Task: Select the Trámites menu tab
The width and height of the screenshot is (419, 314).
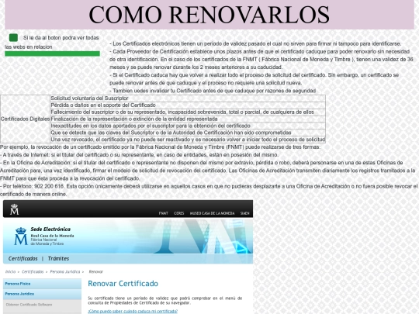Action: click(x=58, y=258)
